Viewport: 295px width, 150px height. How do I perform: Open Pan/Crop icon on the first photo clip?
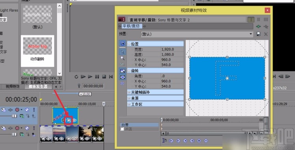[x=43, y=139]
